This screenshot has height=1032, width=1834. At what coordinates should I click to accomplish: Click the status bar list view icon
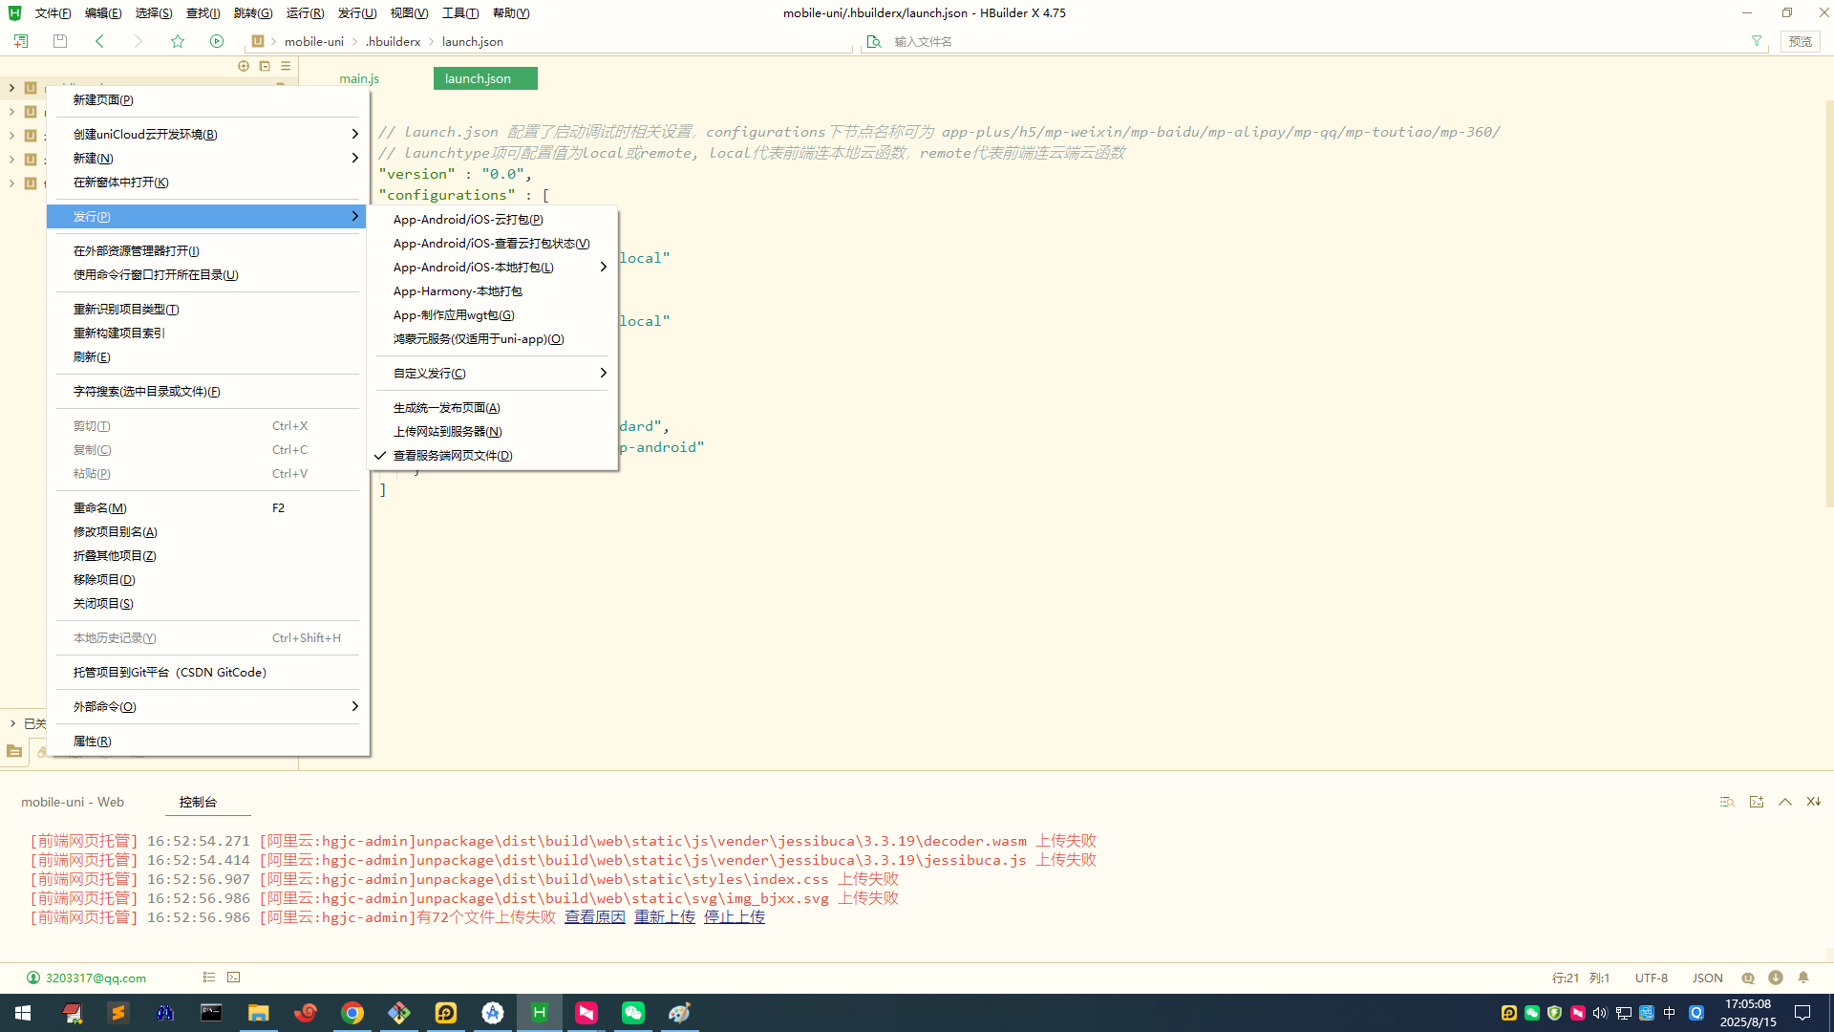[209, 978]
